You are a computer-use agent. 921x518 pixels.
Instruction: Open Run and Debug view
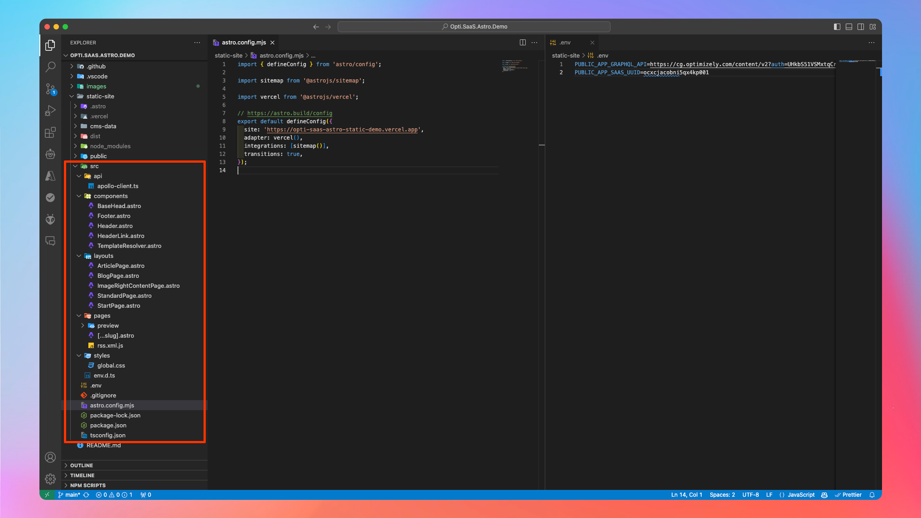50,111
